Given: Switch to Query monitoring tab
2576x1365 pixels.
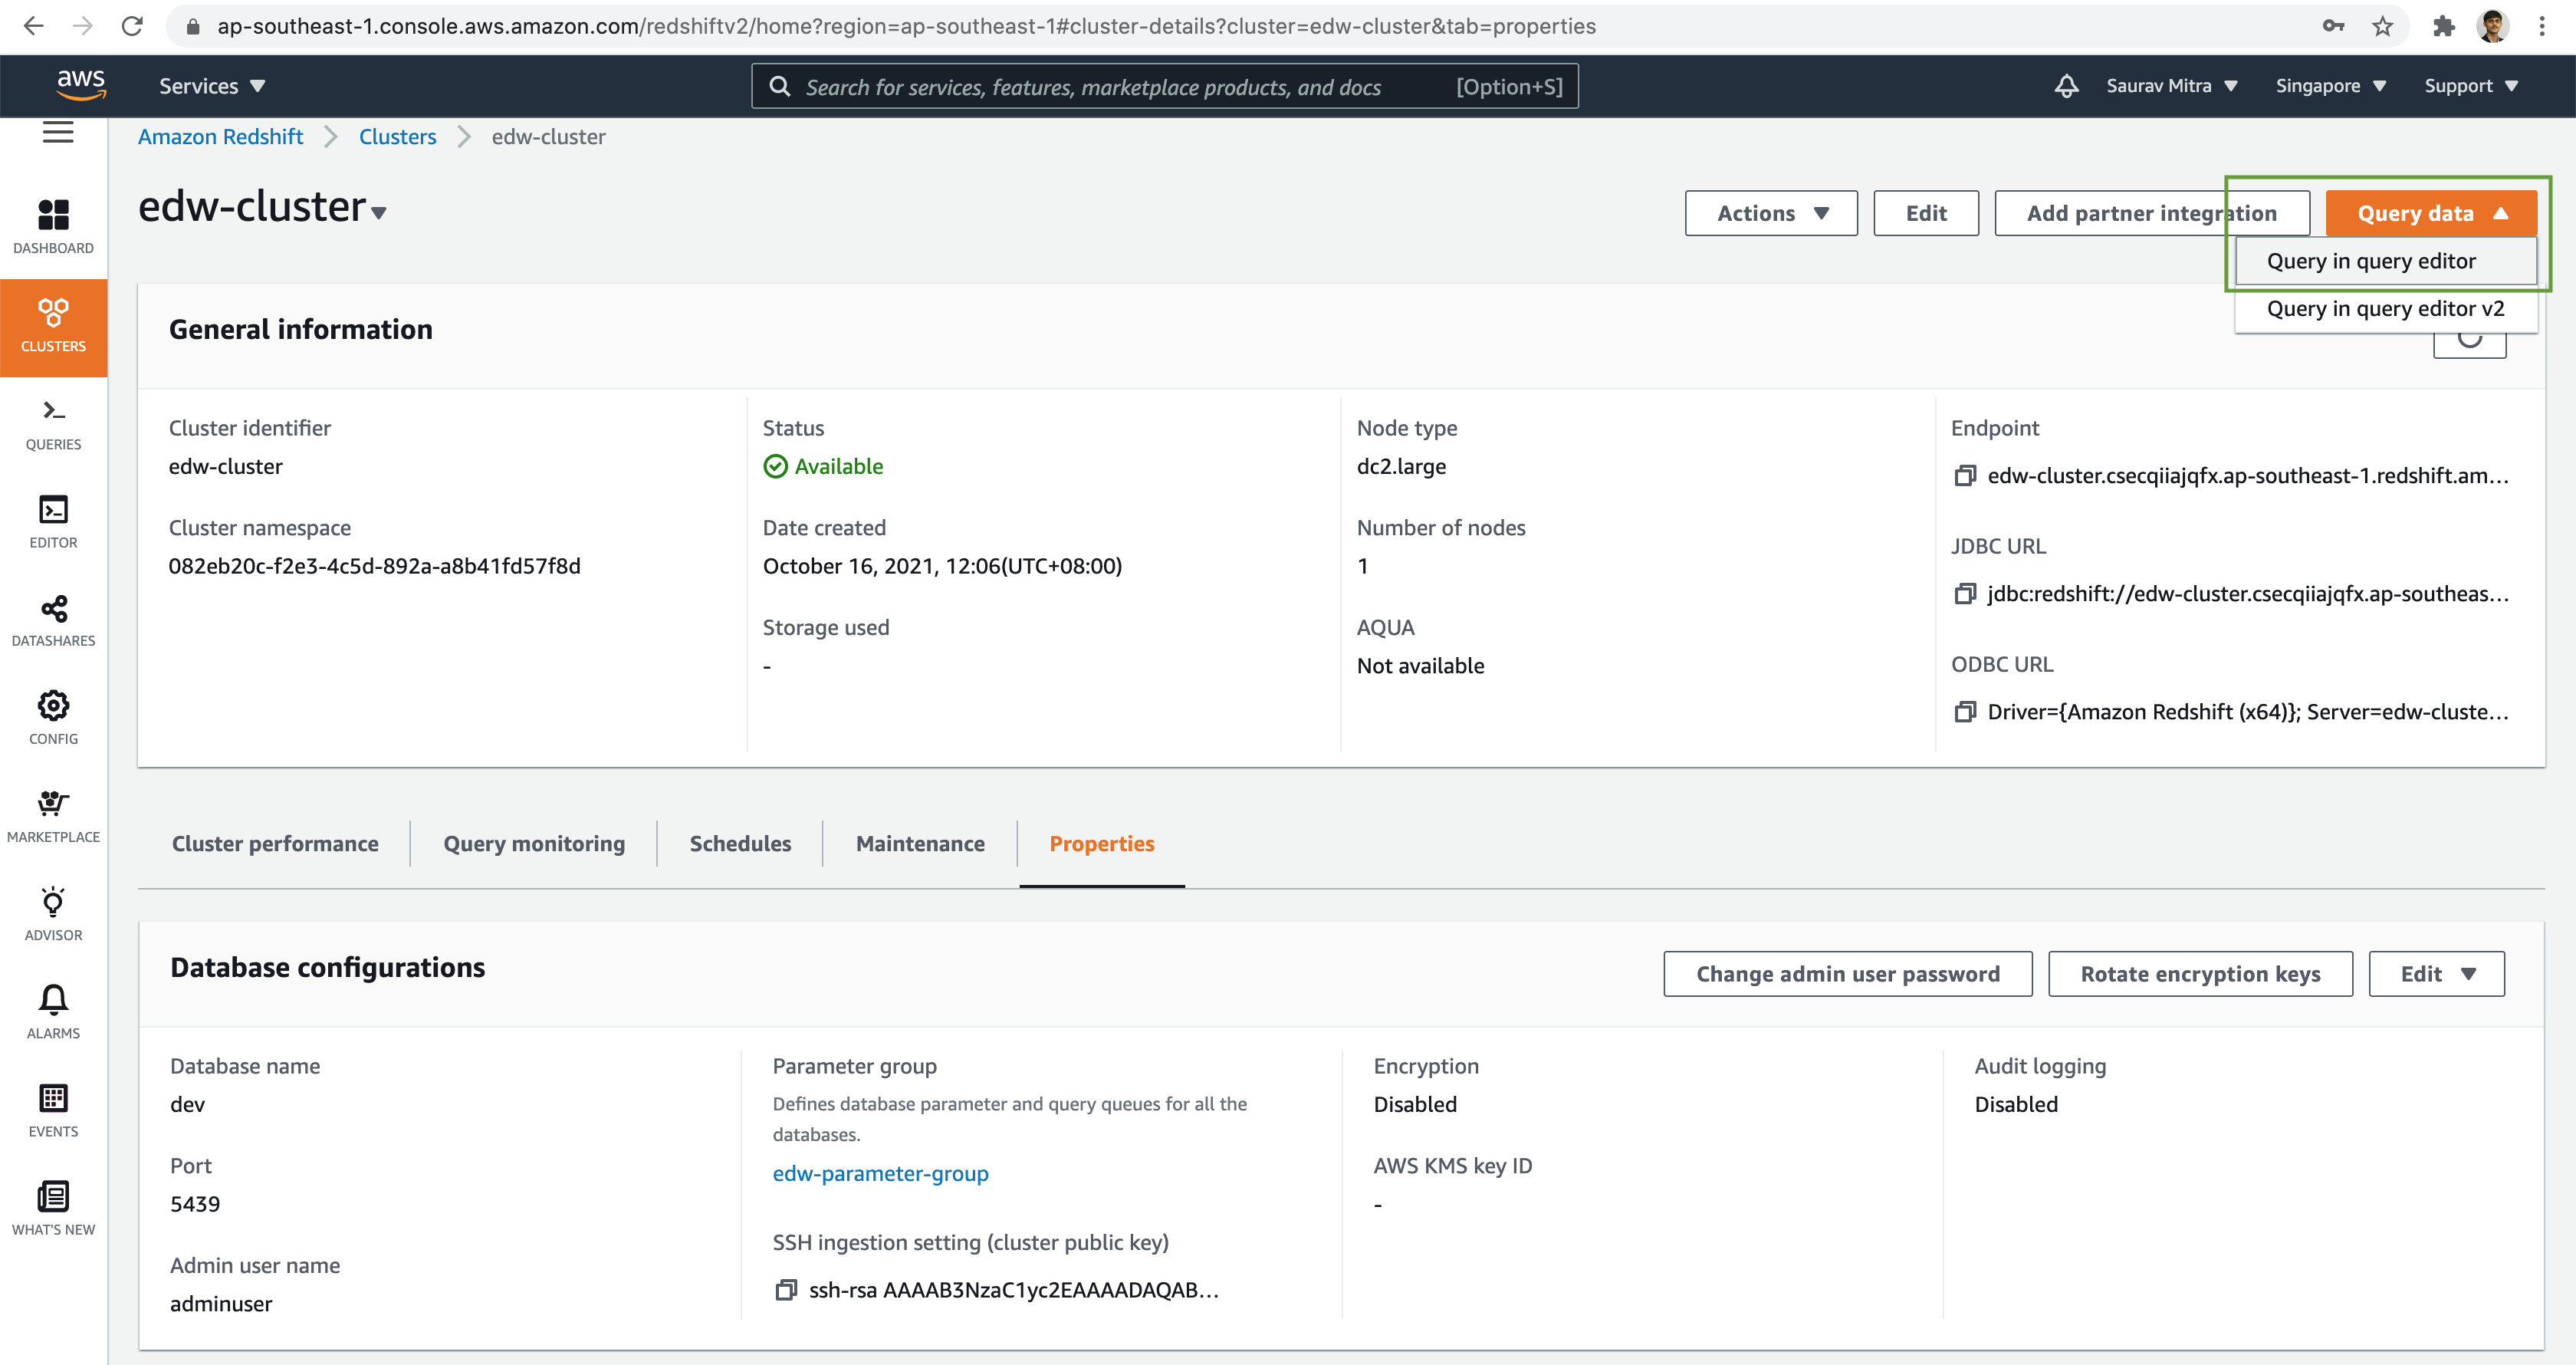Looking at the screenshot, I should click(534, 844).
